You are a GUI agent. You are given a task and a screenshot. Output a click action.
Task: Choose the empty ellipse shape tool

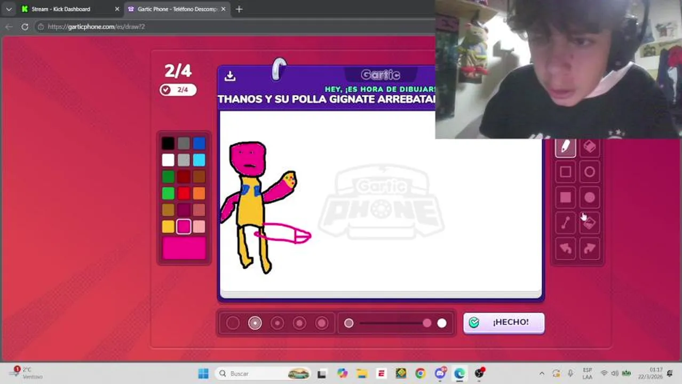[590, 172]
